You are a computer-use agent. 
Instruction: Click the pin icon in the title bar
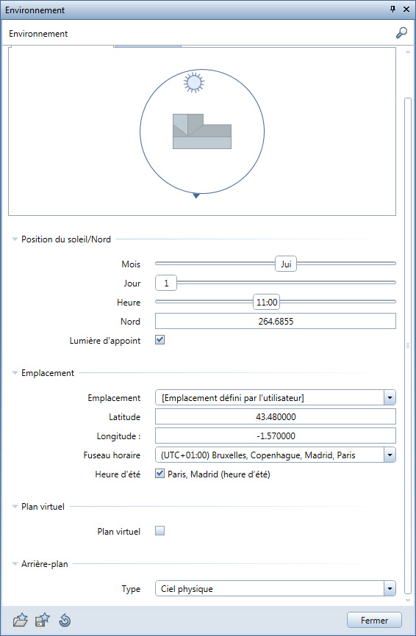tap(392, 10)
